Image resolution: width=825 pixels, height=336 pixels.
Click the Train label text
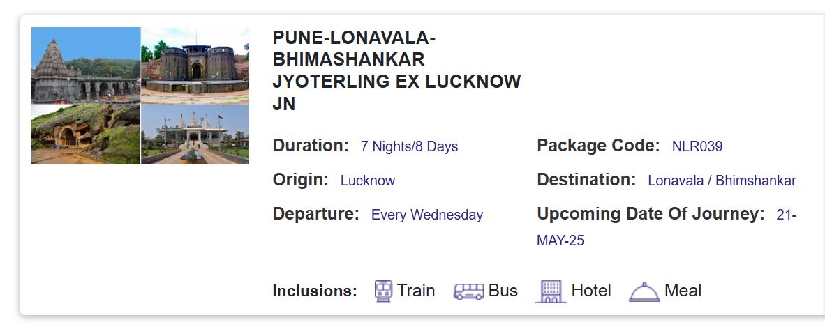[416, 291]
